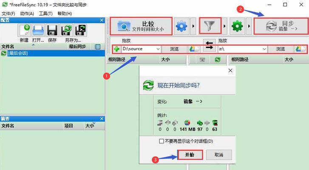The width and height of the screenshot is (309, 170).
Task: Click the 同步 synchronize button
Action: [x=281, y=26]
